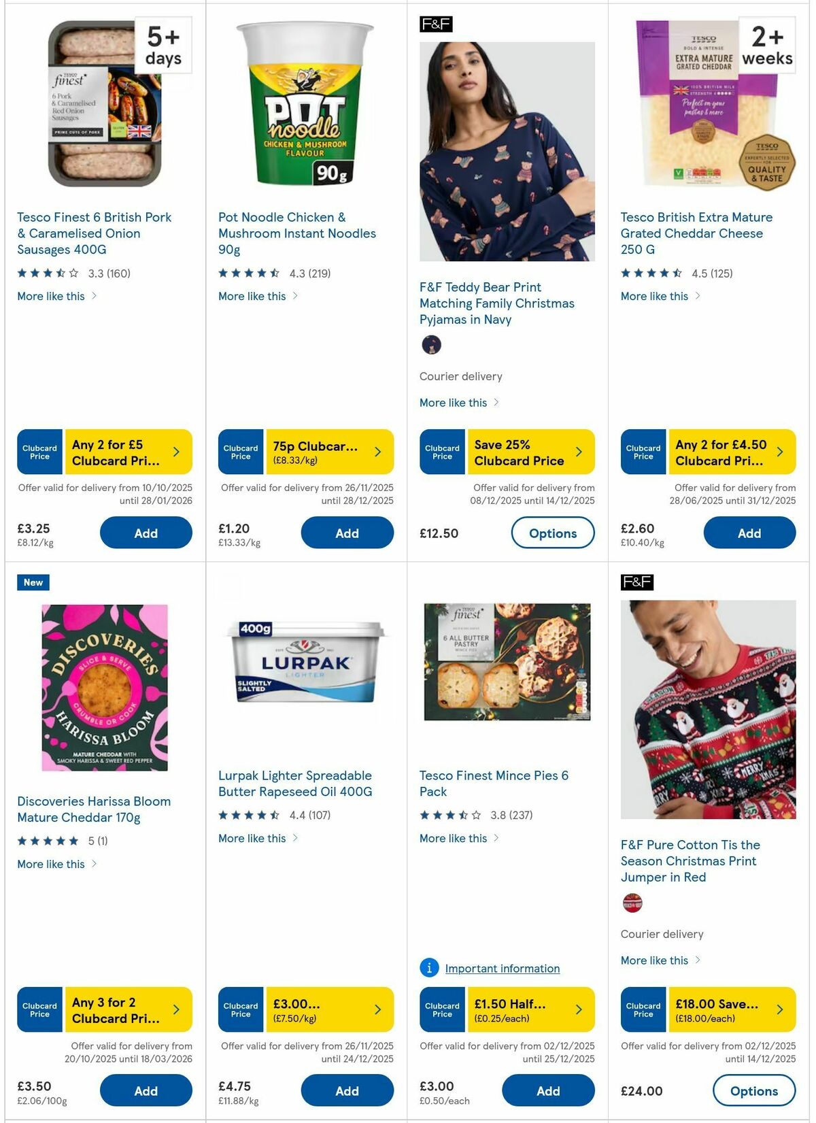816x1123 pixels.
Task: Open Tesco Finest Mince Pies product page
Action: pos(494,783)
